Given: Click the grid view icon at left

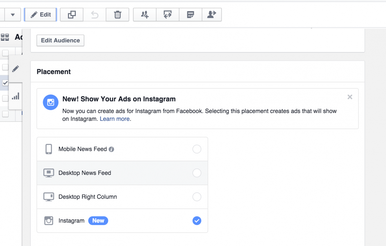Looking at the screenshot, I should coord(5,37).
